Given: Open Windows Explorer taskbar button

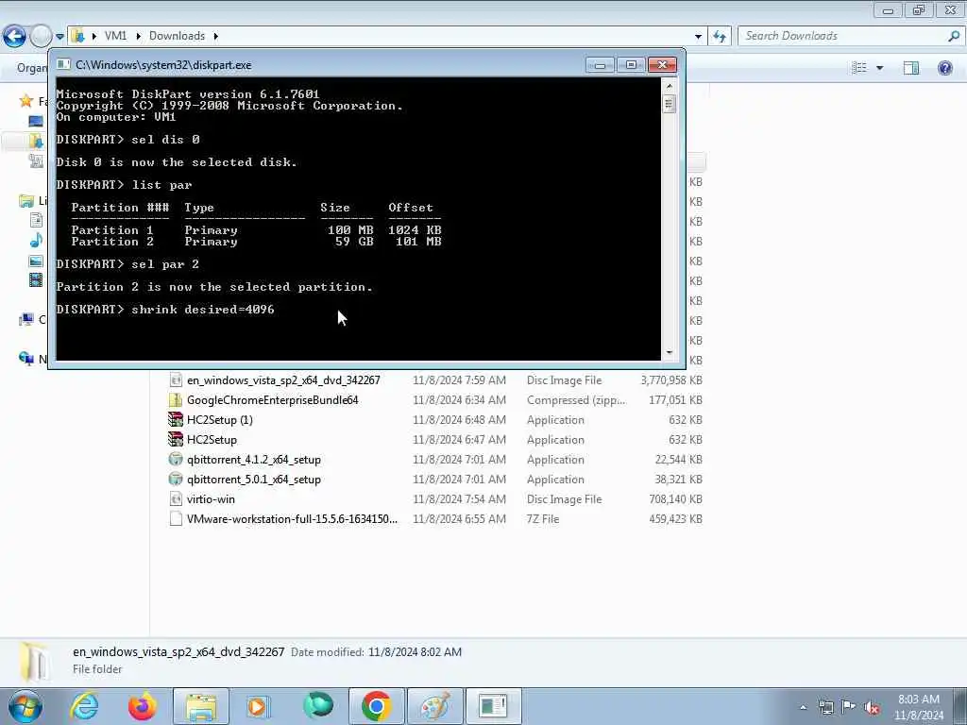Looking at the screenshot, I should pyautogui.click(x=201, y=706).
